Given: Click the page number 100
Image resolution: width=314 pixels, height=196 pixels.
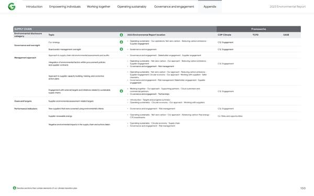Looking at the screenshot, I should coord(303,188).
